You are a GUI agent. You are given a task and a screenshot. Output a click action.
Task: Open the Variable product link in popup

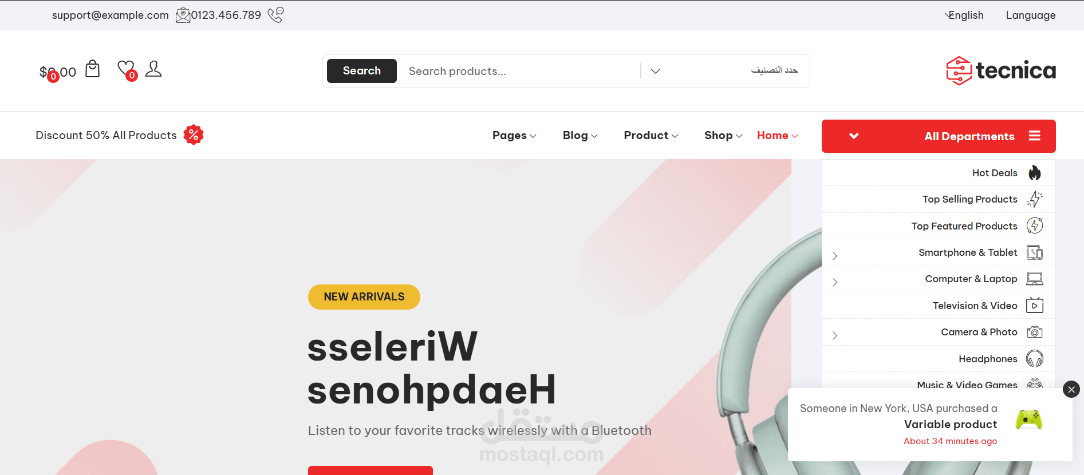pos(951,424)
